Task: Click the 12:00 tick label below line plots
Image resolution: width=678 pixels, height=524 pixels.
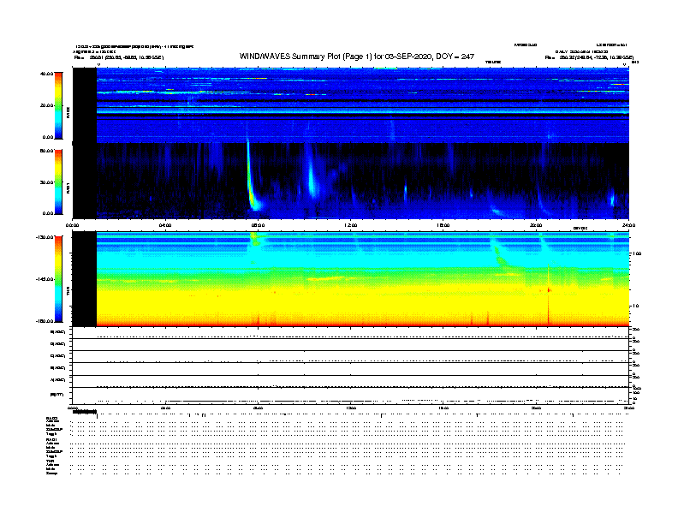Action: coord(350,408)
